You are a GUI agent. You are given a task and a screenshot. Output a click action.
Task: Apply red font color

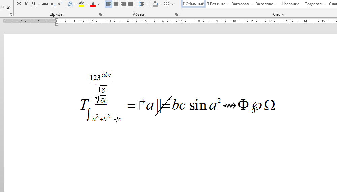point(93,4)
